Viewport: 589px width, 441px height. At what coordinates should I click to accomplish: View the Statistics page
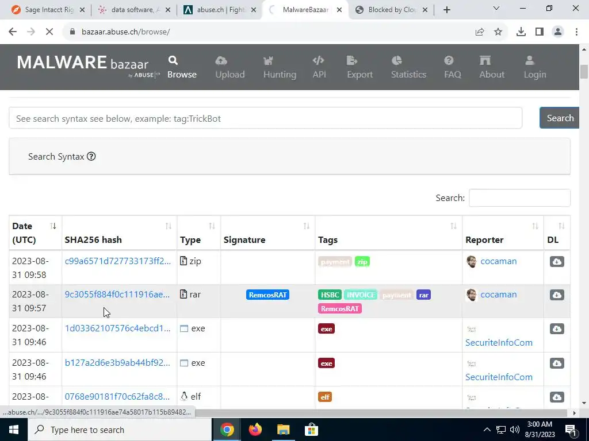(x=408, y=68)
